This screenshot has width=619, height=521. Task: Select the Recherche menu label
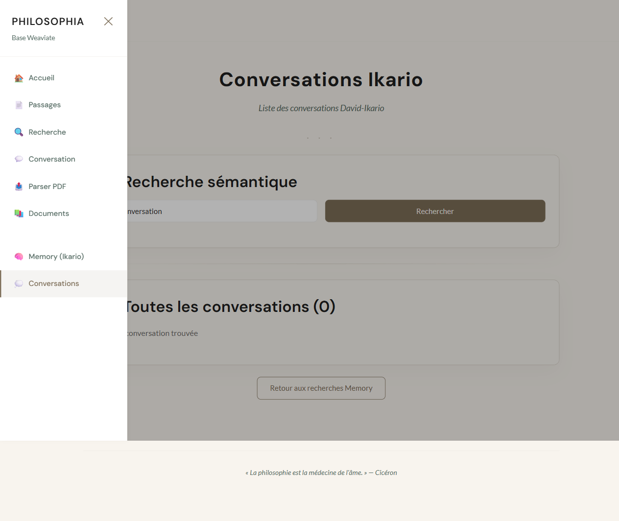(x=47, y=132)
